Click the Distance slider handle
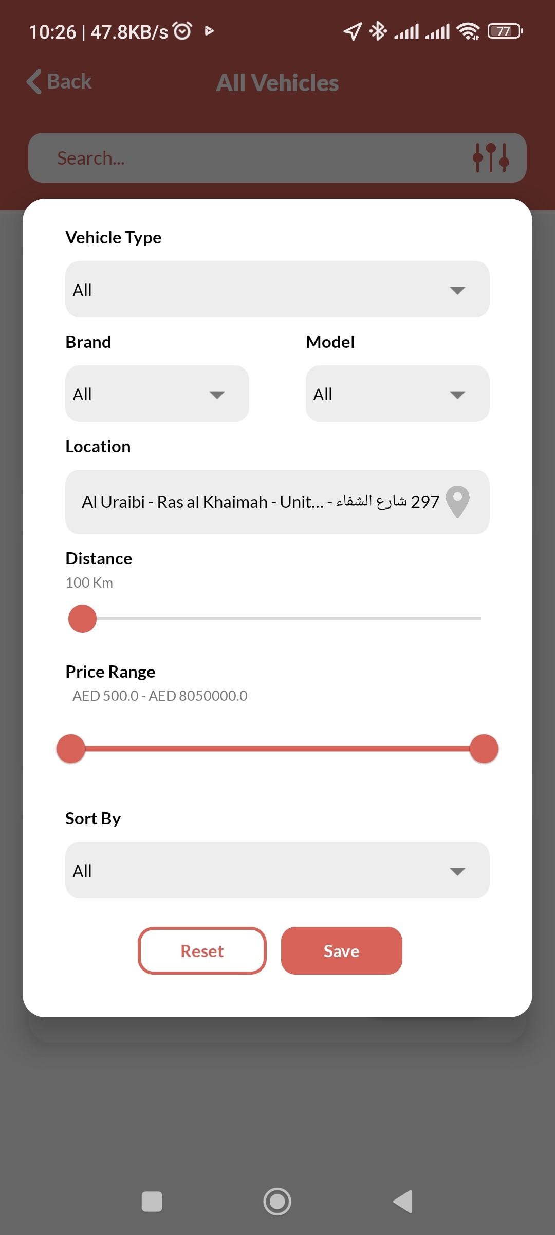Image resolution: width=555 pixels, height=1235 pixels. pyautogui.click(x=83, y=619)
